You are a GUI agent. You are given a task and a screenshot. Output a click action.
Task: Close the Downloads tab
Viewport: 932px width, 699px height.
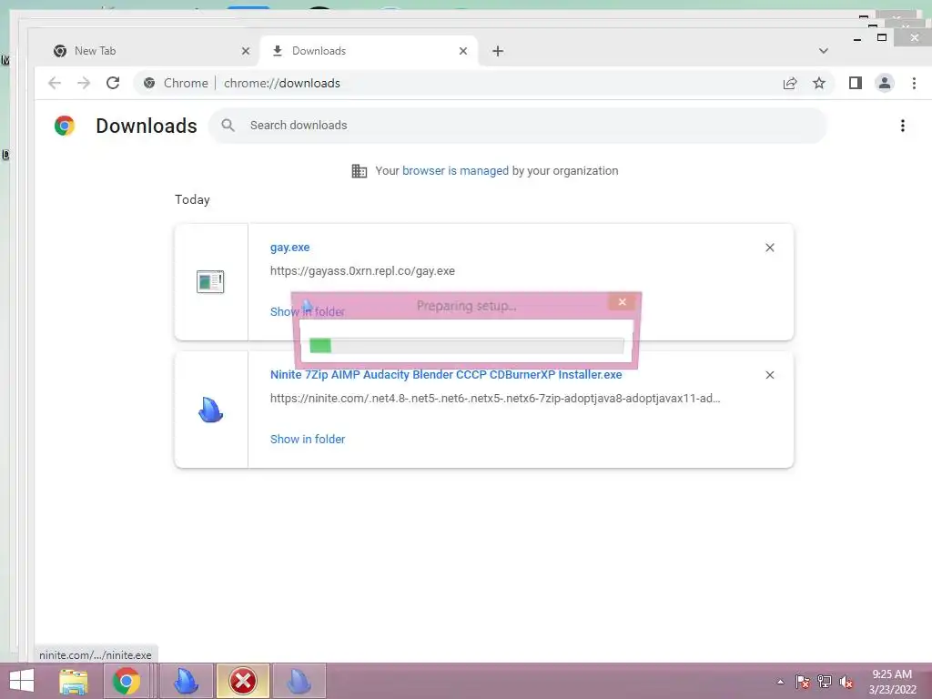coord(463,51)
